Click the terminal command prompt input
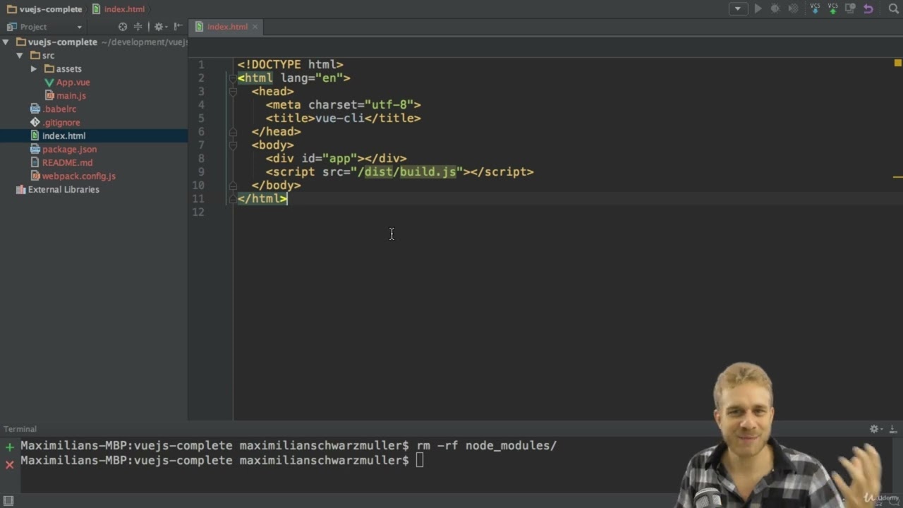The width and height of the screenshot is (903, 508). 420,461
